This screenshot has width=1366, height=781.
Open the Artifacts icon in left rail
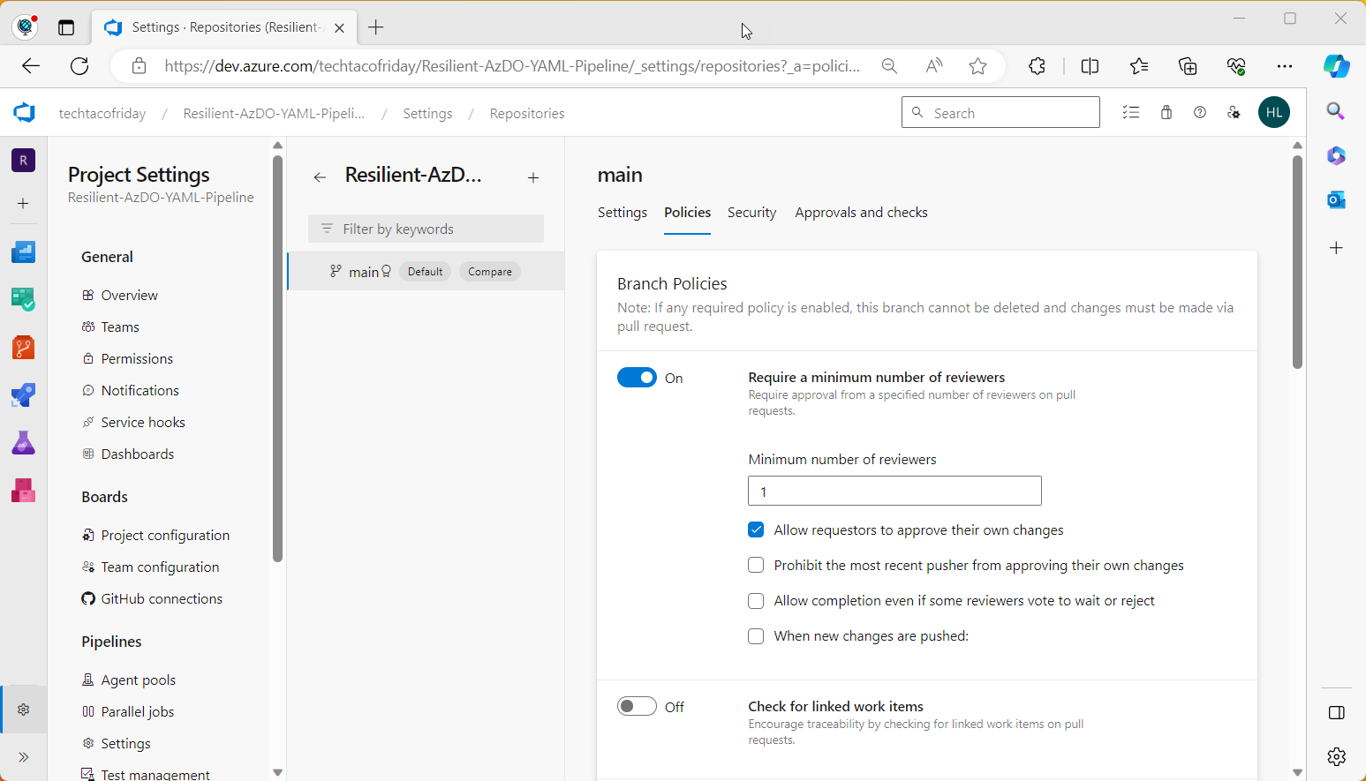[x=24, y=491]
